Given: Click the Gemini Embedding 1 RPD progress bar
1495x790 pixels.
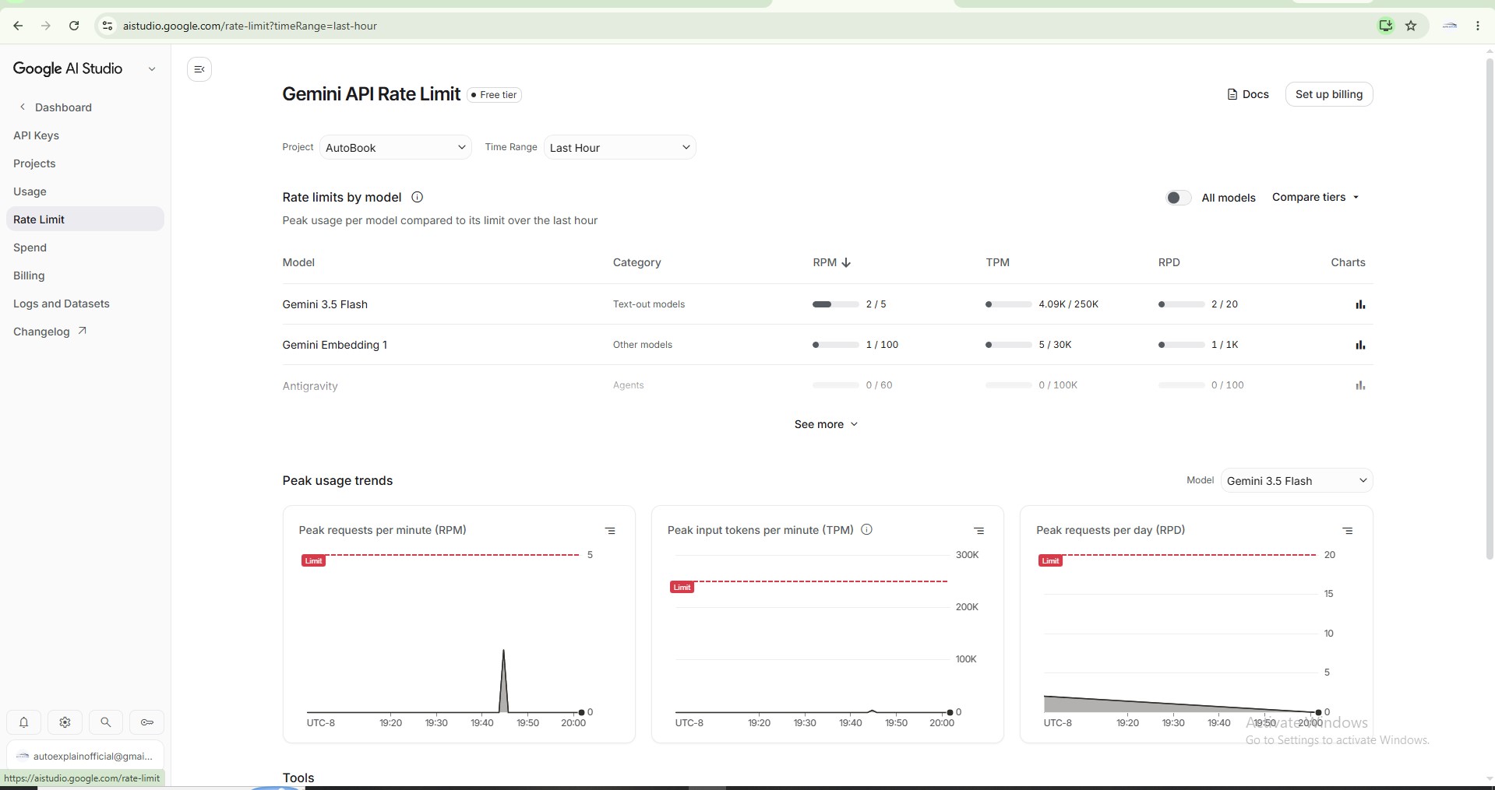Looking at the screenshot, I should [1181, 345].
